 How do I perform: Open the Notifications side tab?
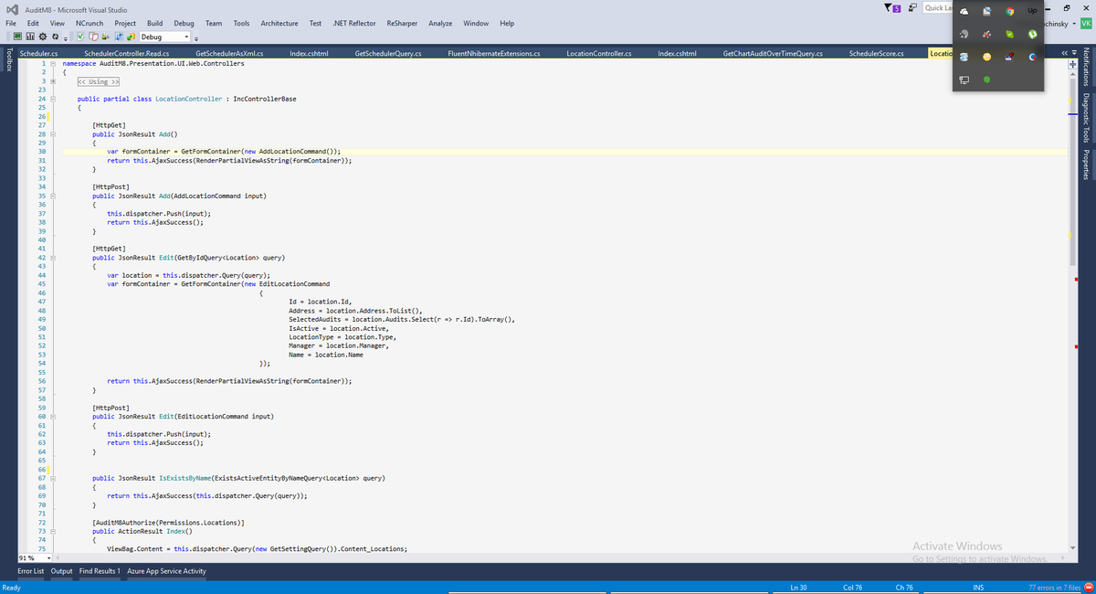[x=1087, y=68]
